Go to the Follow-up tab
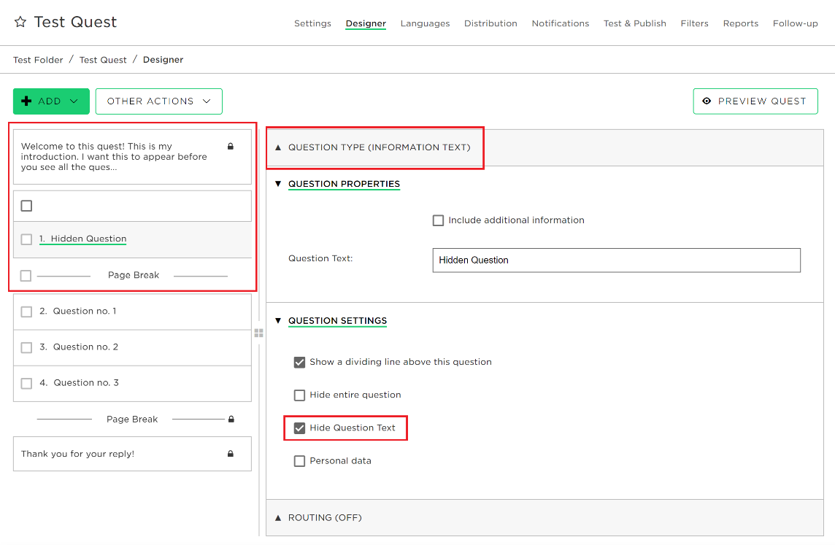 coord(795,23)
